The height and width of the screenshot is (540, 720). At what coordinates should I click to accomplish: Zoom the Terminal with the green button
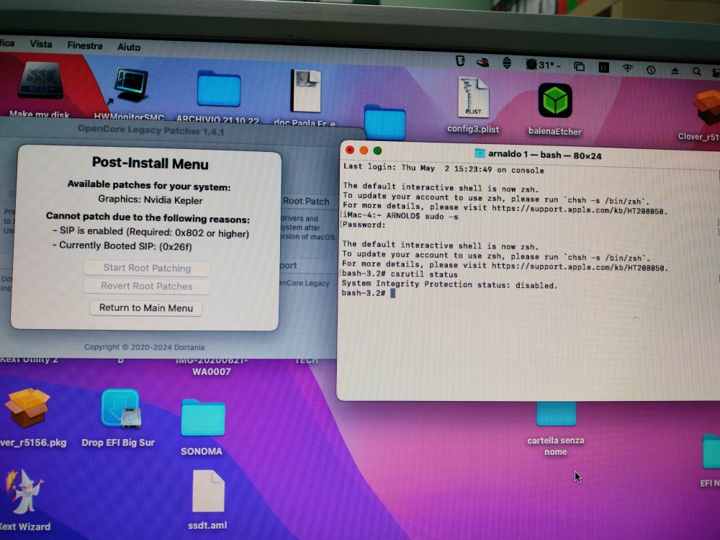pyautogui.click(x=377, y=150)
